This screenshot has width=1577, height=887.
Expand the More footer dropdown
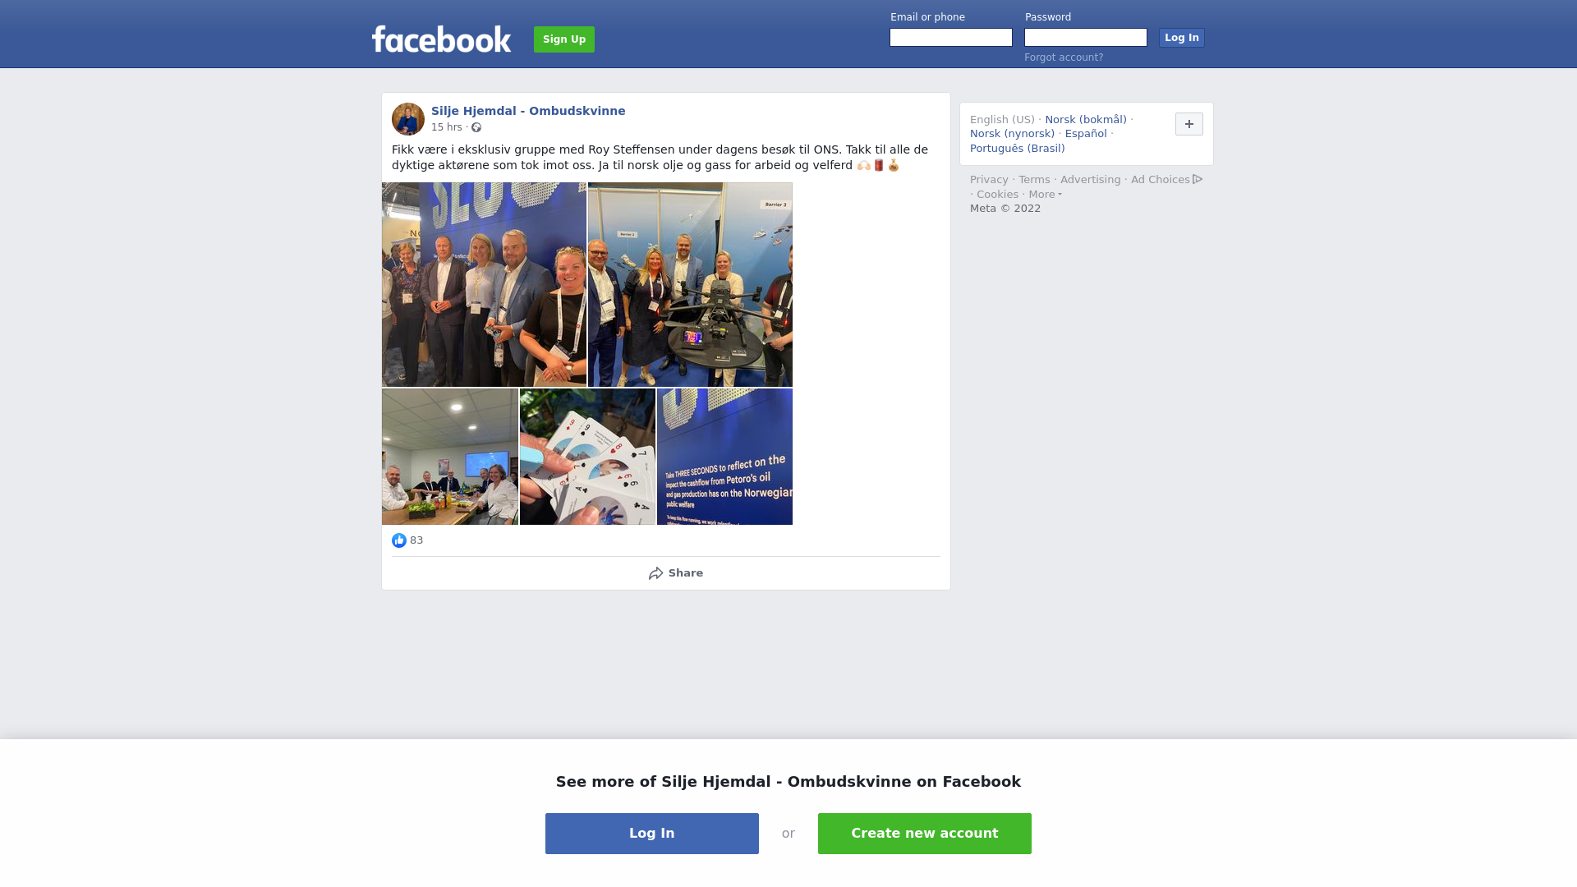[x=1045, y=195]
